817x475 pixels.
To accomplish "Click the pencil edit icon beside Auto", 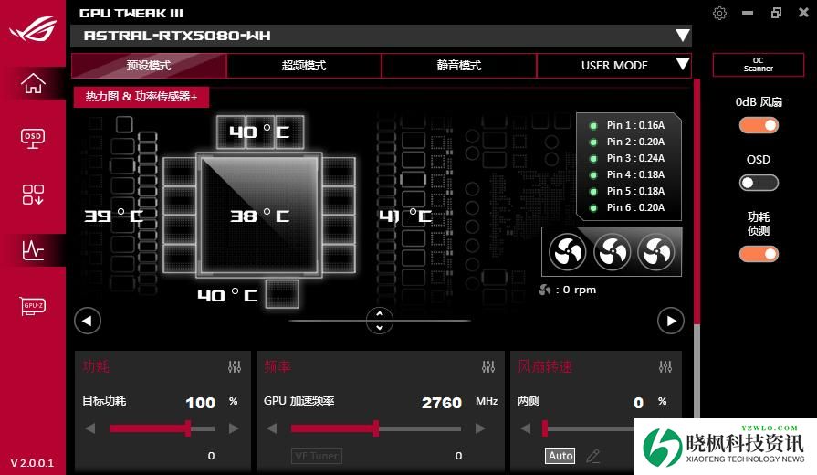I will (x=593, y=455).
